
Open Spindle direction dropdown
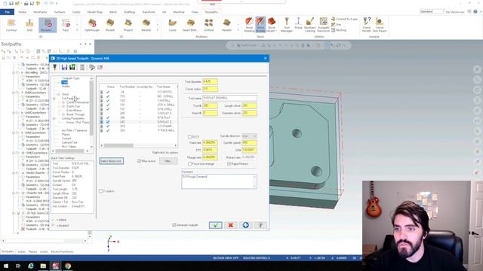click(249, 135)
